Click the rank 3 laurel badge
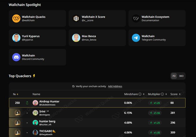Screen dimensions: 196x137 [x=17, y=132]
